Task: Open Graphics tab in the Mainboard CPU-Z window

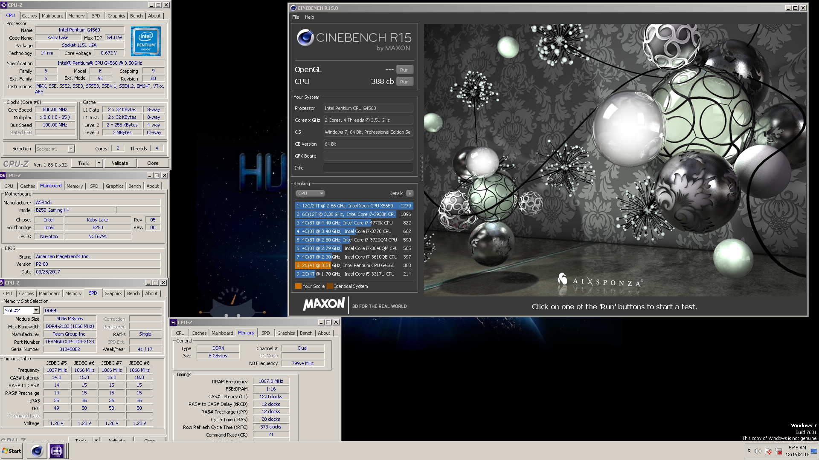Action: pyautogui.click(x=115, y=186)
